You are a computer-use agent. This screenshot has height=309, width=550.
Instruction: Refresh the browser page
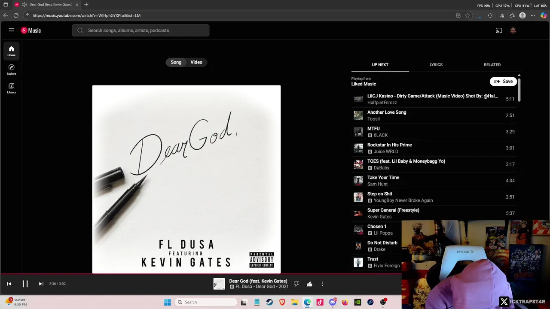(16, 15)
